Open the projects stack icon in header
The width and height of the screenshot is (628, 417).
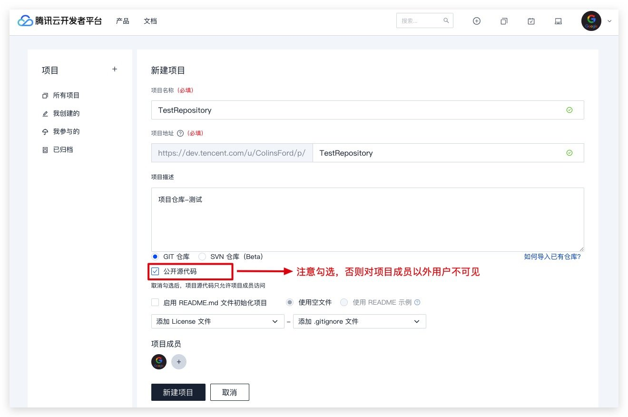click(x=504, y=21)
